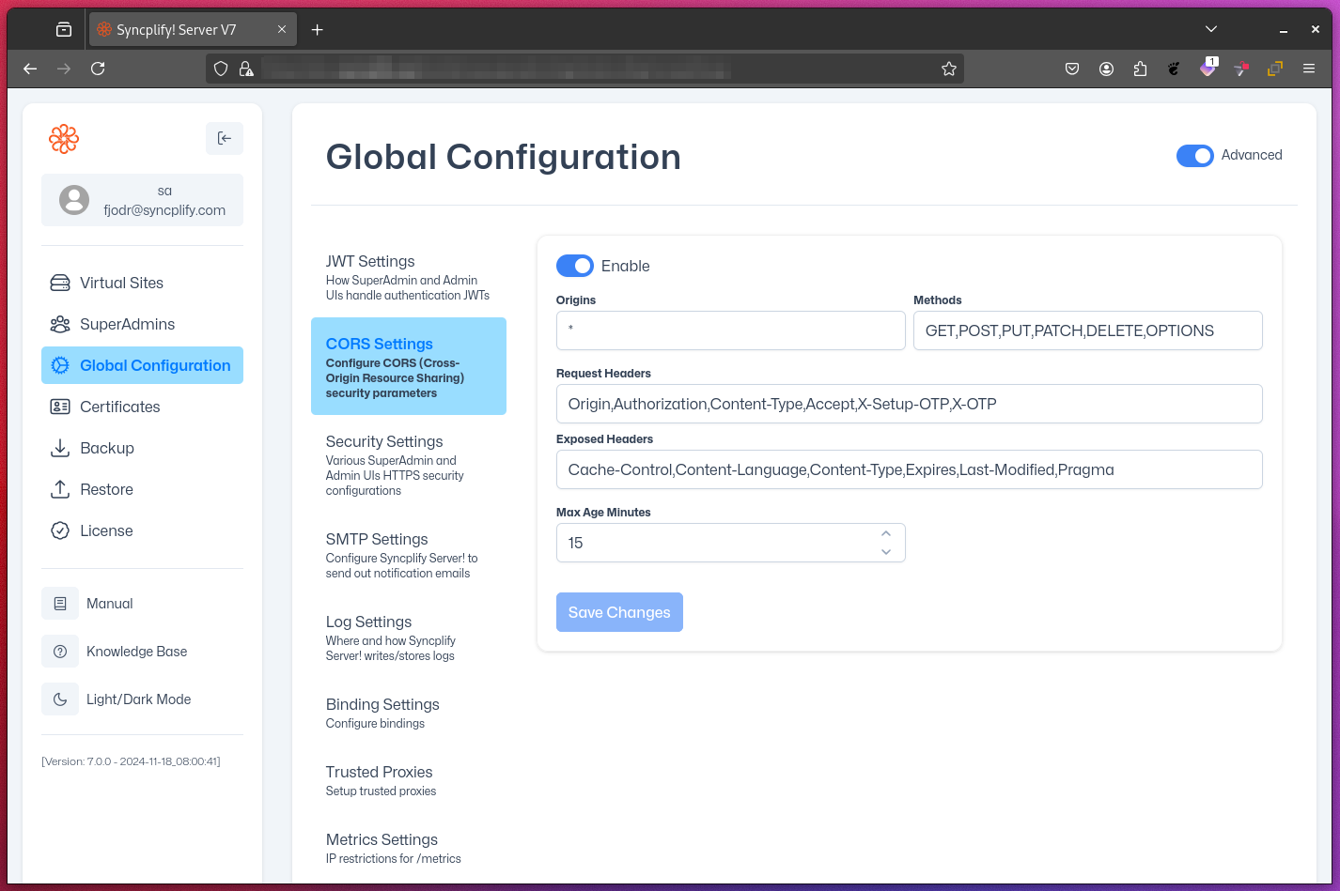Viewport: 1340px width, 891px height.
Task: Open the extensions puzzle icon
Action: tap(1140, 69)
